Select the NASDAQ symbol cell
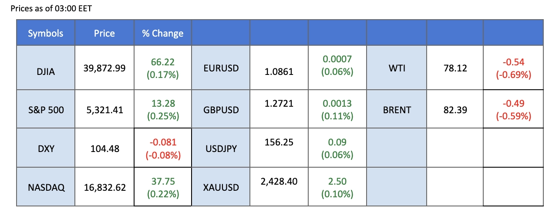 46,188
